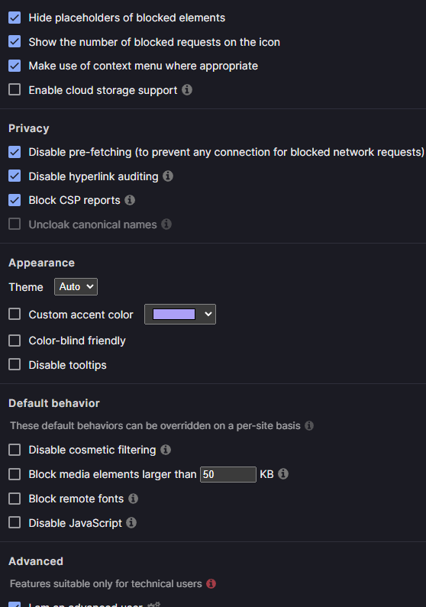The width and height of the screenshot is (426, 607).
Task: Click info icon next to Disable cosmetic filtering
Action: (x=166, y=450)
